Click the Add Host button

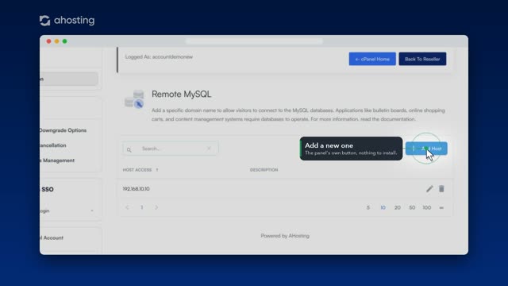click(426, 149)
